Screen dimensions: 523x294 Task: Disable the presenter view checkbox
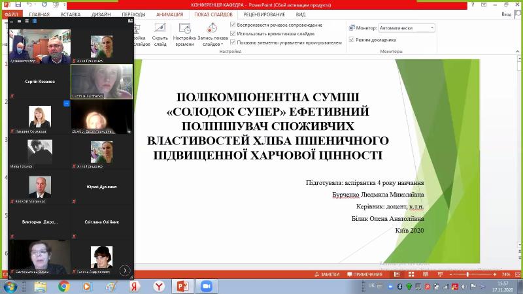(x=353, y=39)
